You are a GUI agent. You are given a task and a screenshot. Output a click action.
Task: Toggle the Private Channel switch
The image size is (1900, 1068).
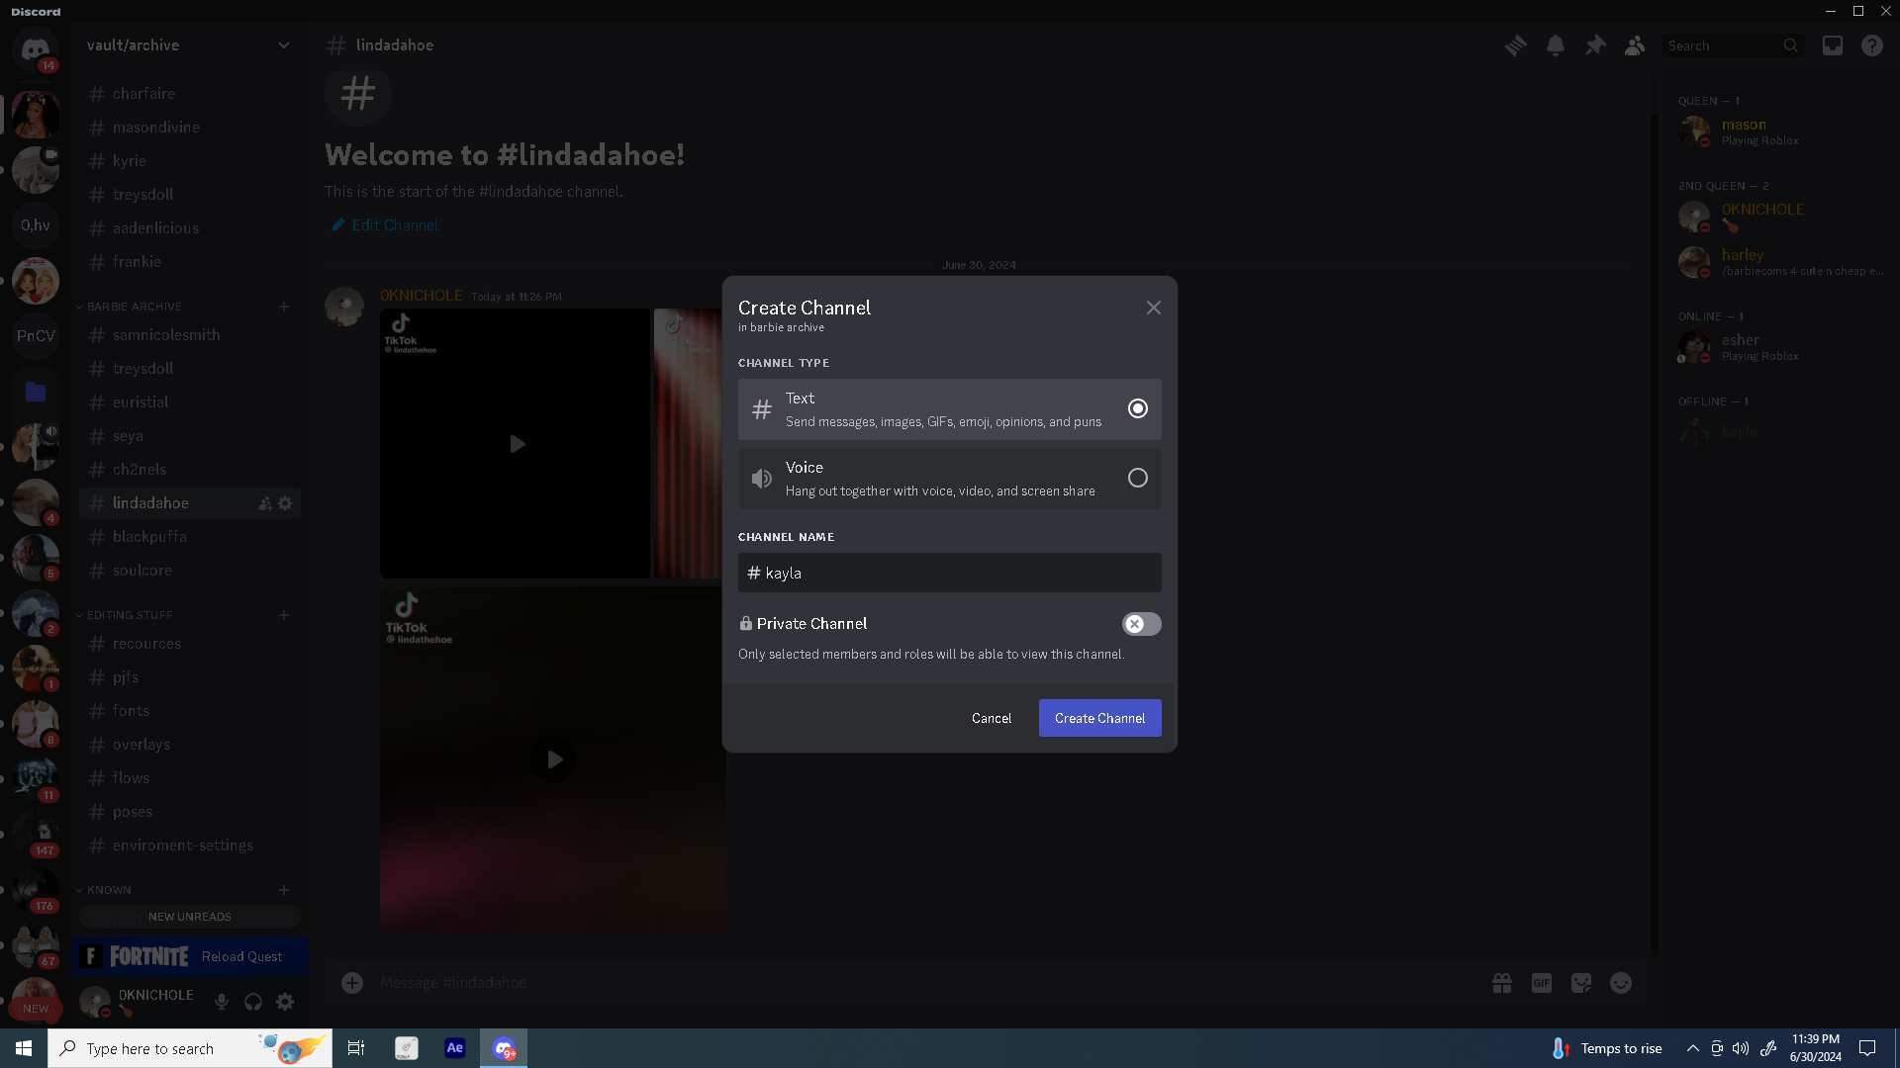tap(1141, 624)
